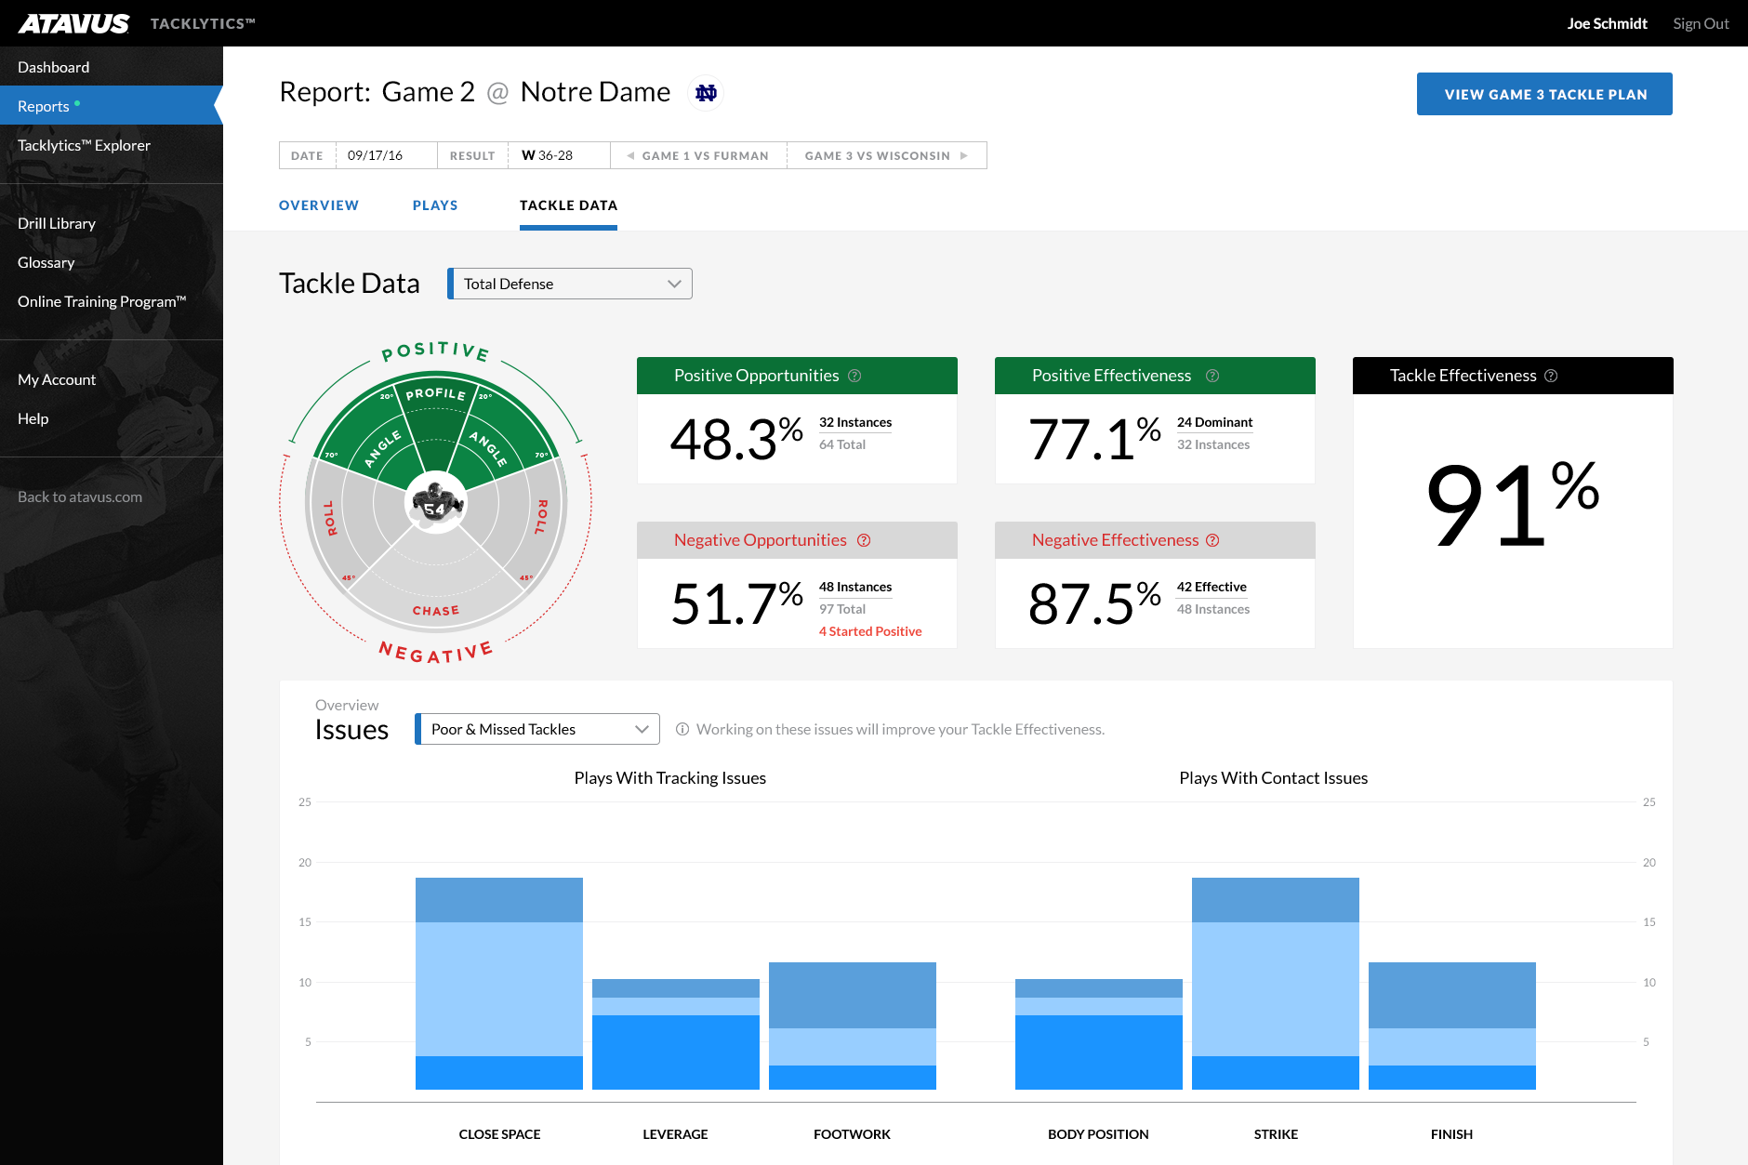Screen dimensions: 1748x1165
Task: Click the Strike bar in Contact Issues chart
Action: pos(1275,983)
